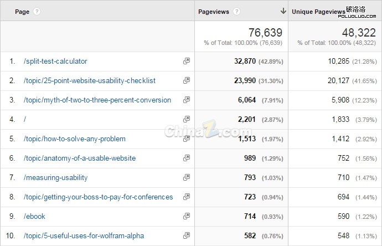Screen dimensions: 382x246
Task: Open the 5-useful-uses-for-wolfram-alpha link
Action: 84,236
